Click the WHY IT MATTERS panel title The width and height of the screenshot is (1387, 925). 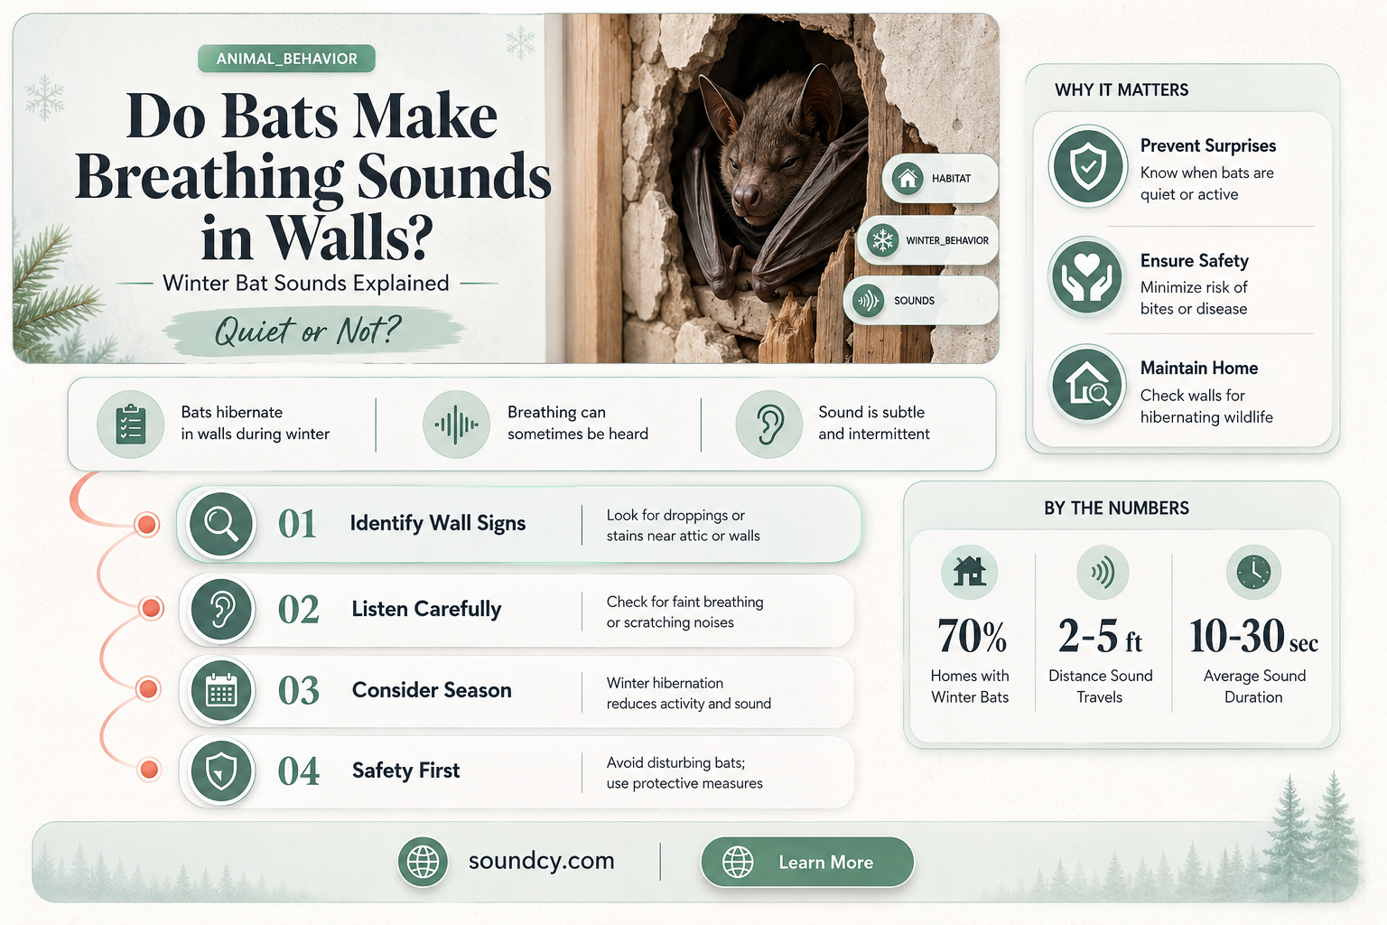[x=1122, y=89]
